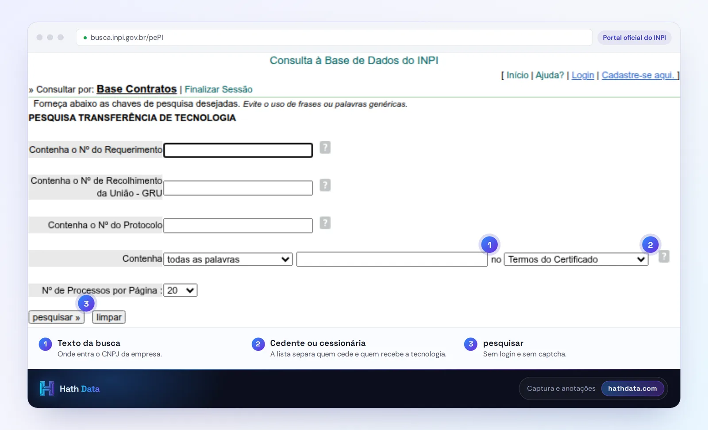This screenshot has height=430, width=708.
Task: Focus the Nº do Requerimento input field
Action: pyautogui.click(x=238, y=150)
